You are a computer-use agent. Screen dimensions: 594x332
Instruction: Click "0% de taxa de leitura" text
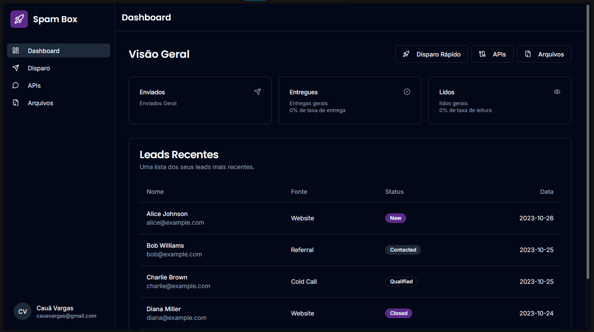pyautogui.click(x=465, y=110)
